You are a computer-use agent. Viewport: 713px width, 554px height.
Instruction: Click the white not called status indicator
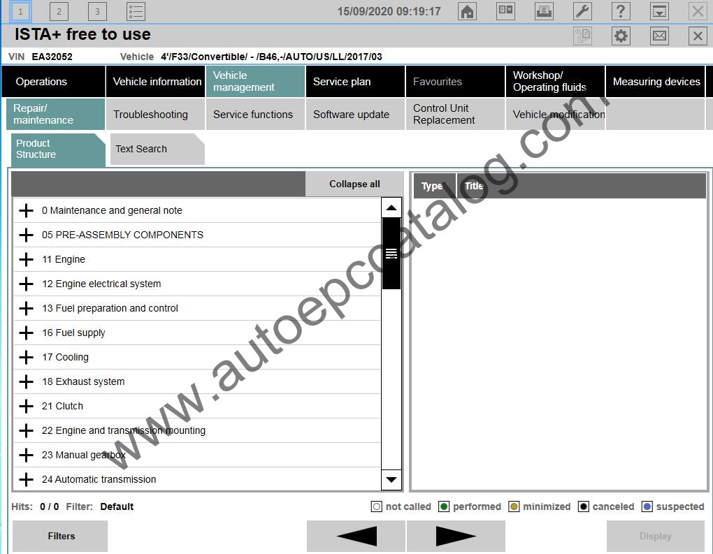377,506
